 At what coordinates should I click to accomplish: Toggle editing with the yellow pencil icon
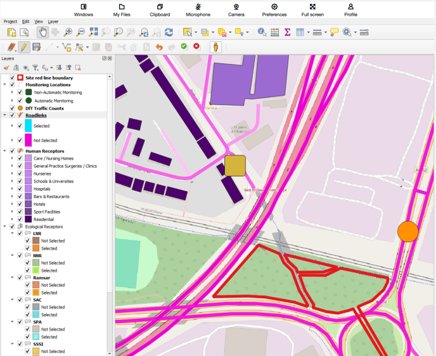tap(23, 47)
